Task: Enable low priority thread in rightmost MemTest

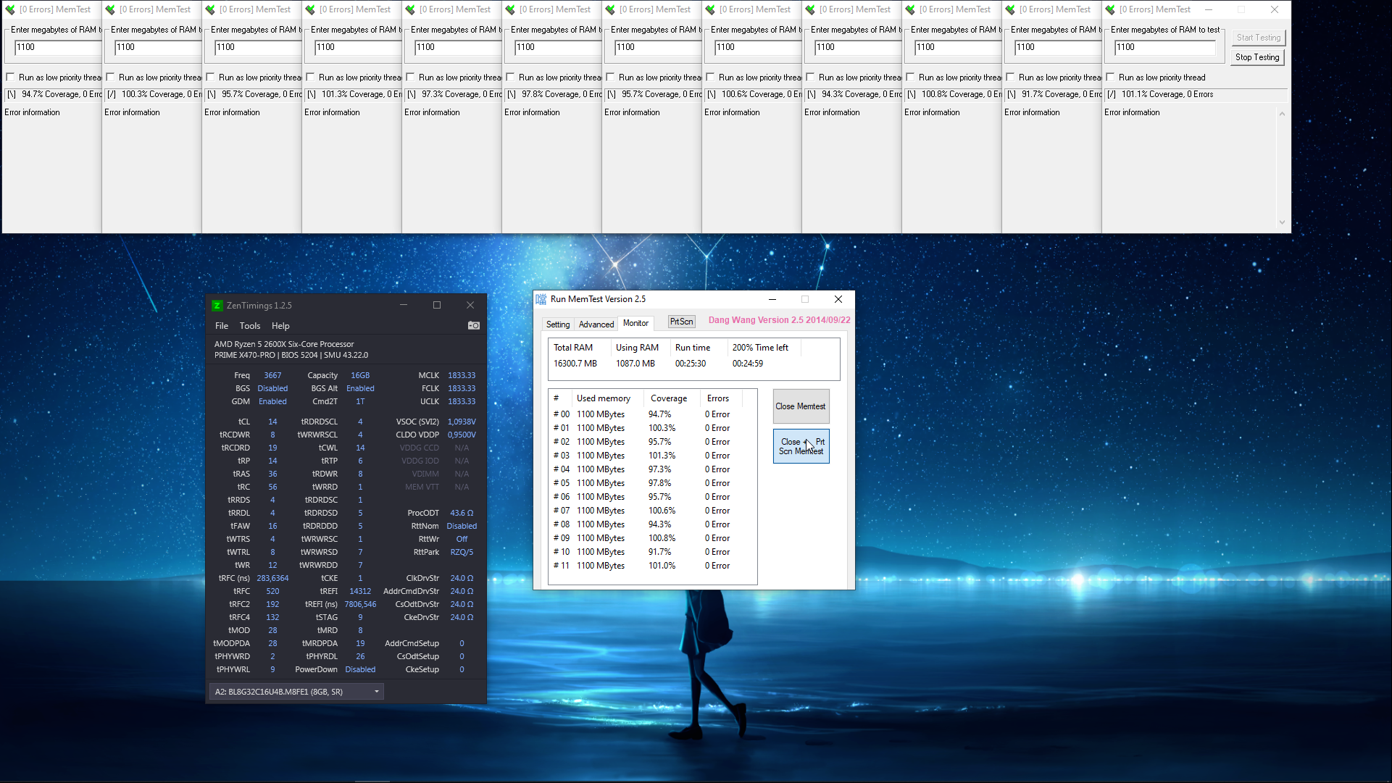Action: click(x=1111, y=78)
